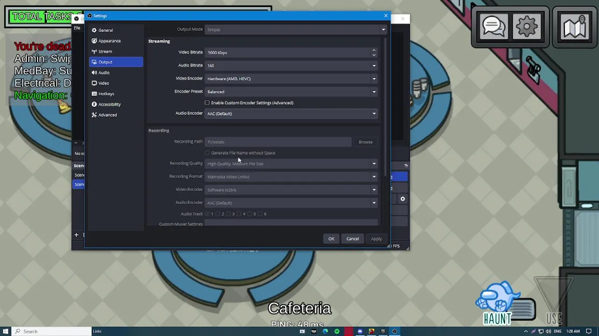This screenshot has width=599, height=336.
Task: Click the volume speaker tray icon
Action: pyautogui.click(x=548, y=331)
